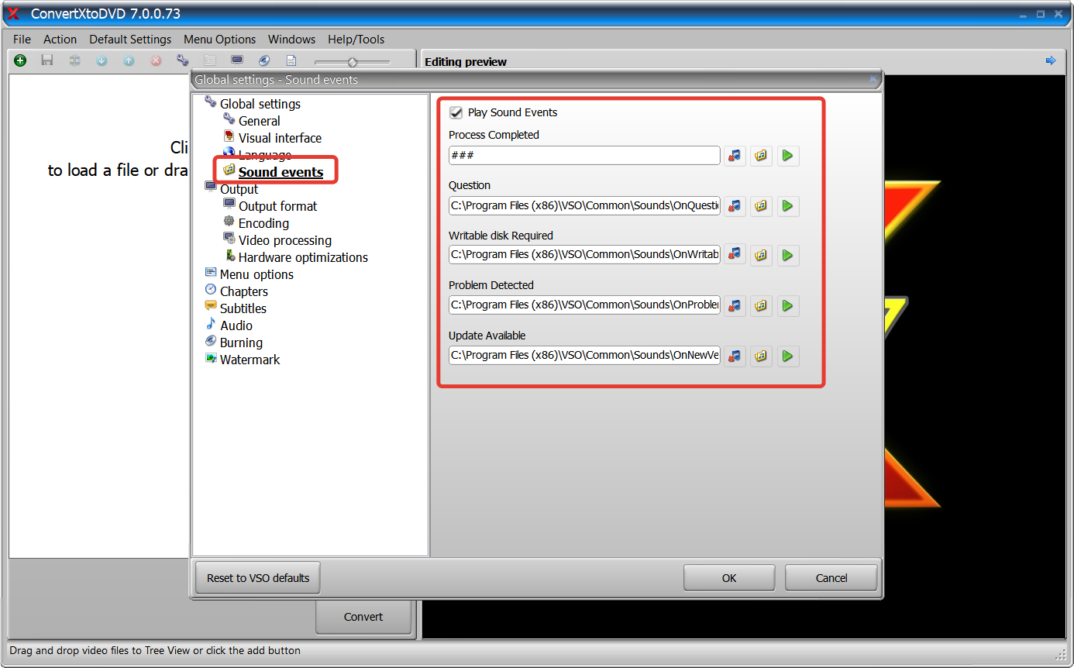Screen dimensions: 1074x668
Task: Click the blue arrow in Editing preview header
Action: point(1050,60)
